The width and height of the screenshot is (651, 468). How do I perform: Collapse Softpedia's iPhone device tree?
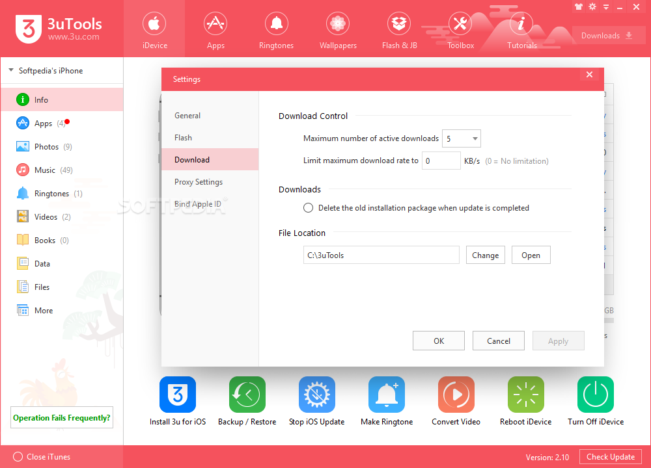11,70
